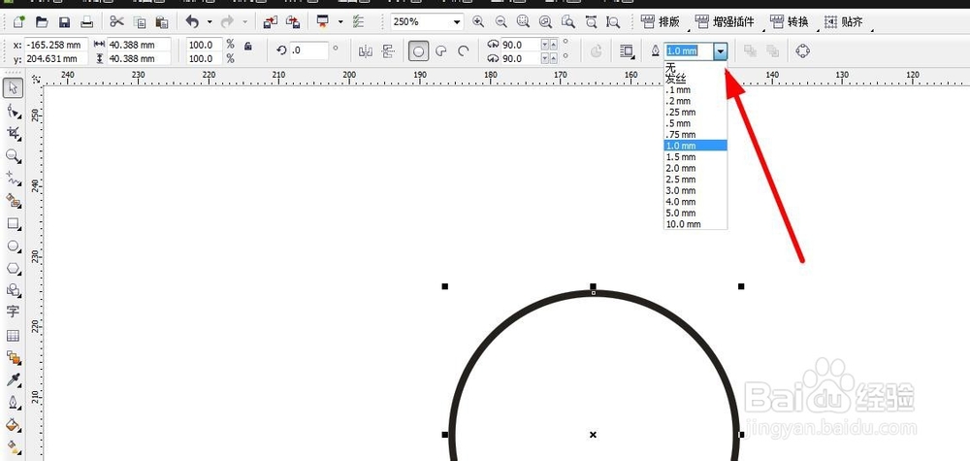Click the zoom in magnifier
970x461 pixels.
[x=478, y=21]
